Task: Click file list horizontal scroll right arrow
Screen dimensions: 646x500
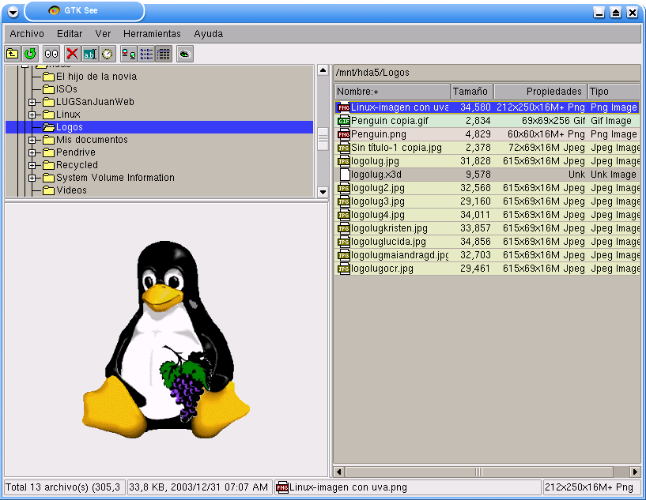Action: coord(635,472)
